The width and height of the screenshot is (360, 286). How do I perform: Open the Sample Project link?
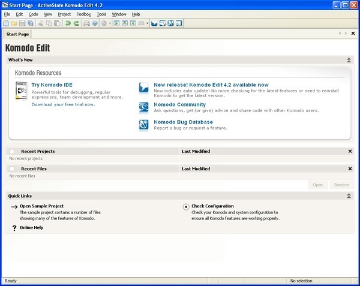(41, 206)
